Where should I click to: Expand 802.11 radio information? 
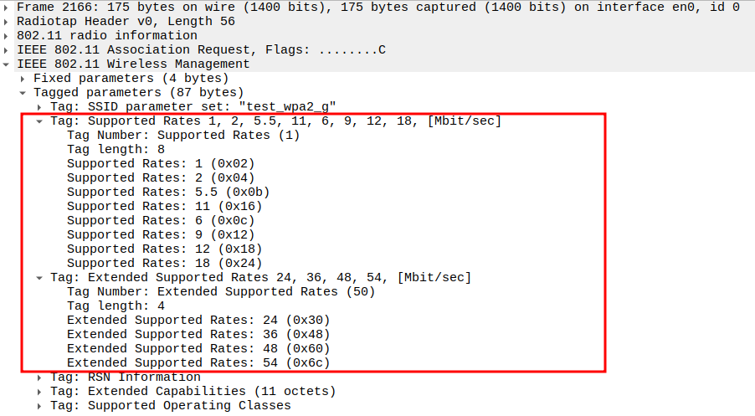(x=8, y=35)
